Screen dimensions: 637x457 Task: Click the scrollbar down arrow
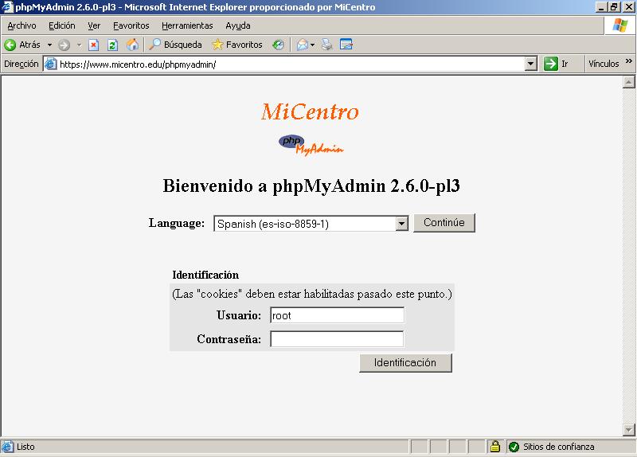click(x=628, y=429)
